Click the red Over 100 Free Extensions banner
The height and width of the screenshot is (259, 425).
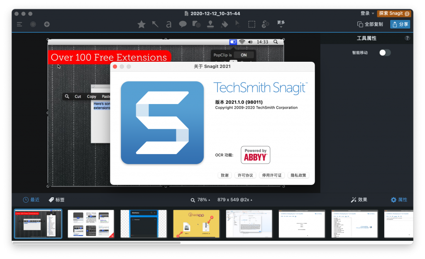pos(109,57)
